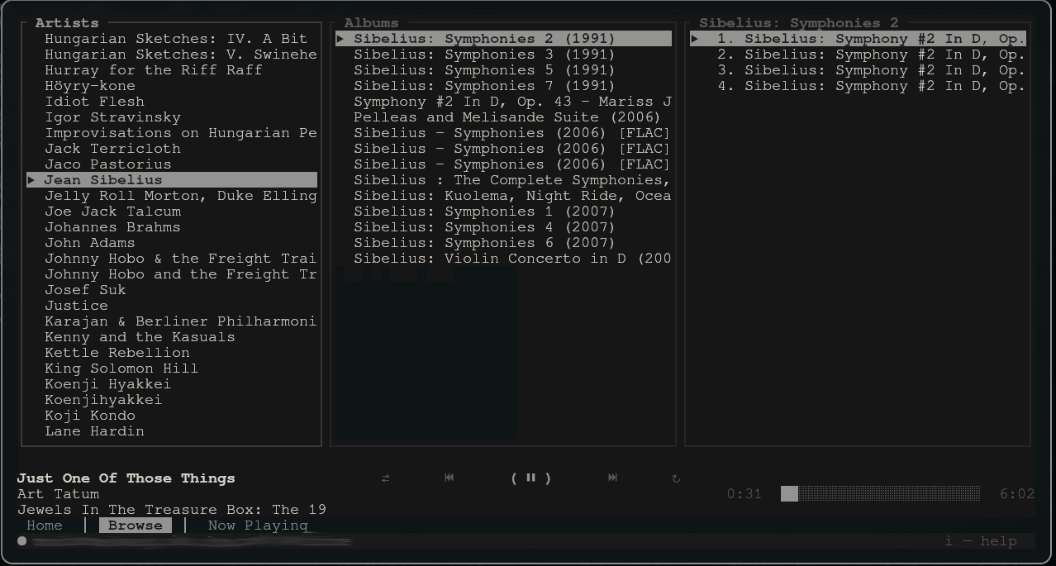Open the 'i — help' hint

point(981,541)
